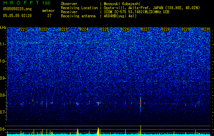Click the 1.0 frequency axis label
Screen dimensions: 214x136
tap(3, 61)
